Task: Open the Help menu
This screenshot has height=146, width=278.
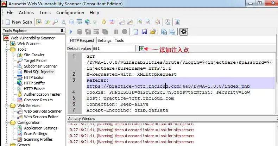Action: point(94,13)
